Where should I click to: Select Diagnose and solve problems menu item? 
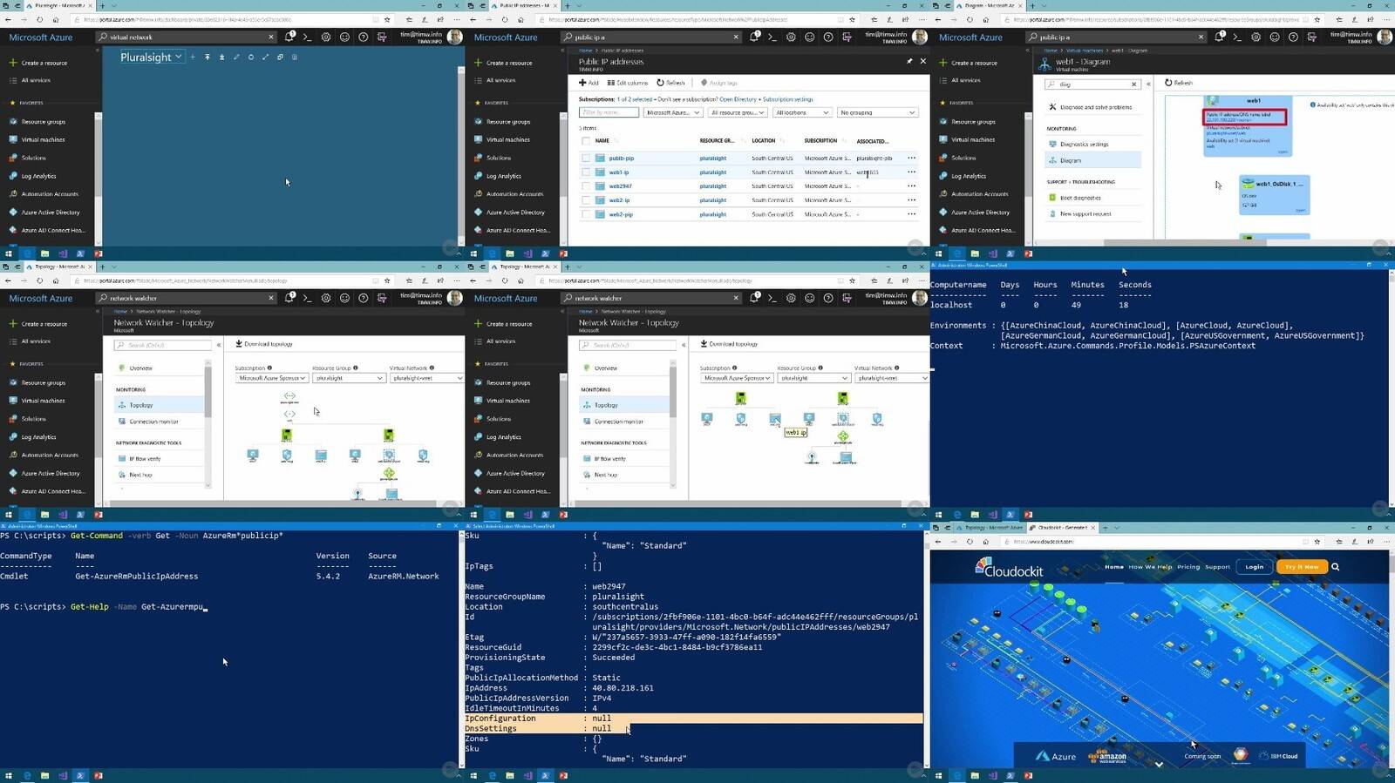[x=1095, y=107]
